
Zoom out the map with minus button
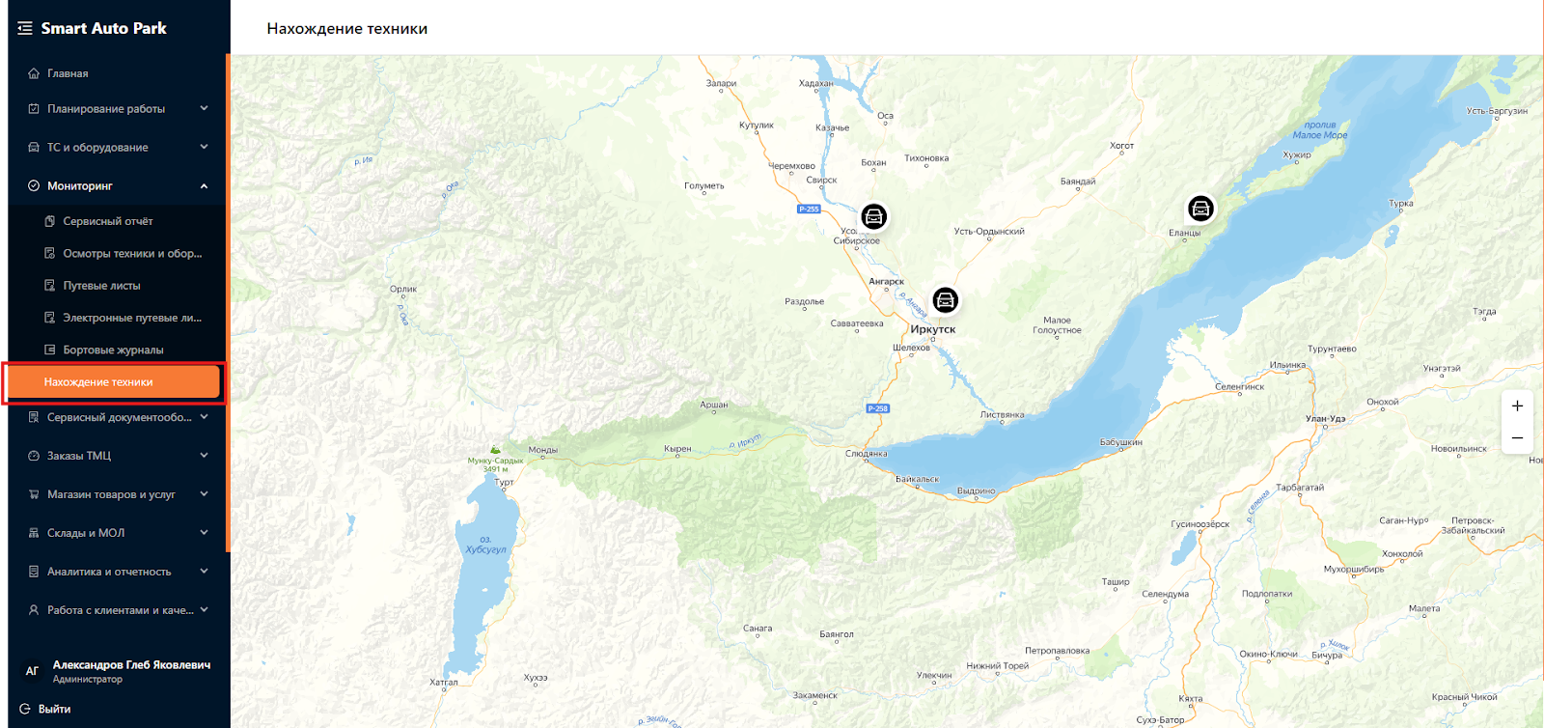coord(1517,438)
